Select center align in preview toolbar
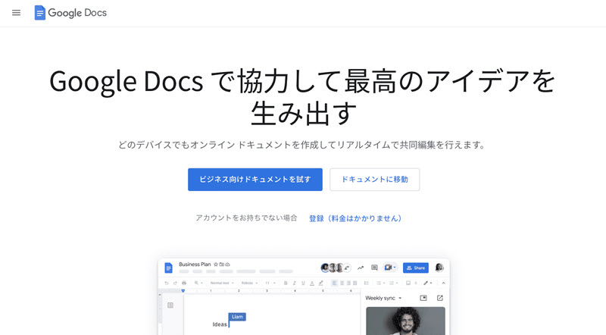The width and height of the screenshot is (606, 335). [342, 283]
